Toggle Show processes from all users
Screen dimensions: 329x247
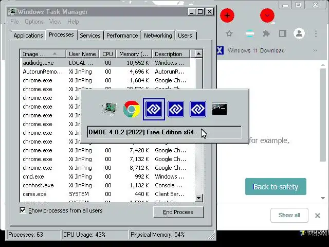click(23, 210)
